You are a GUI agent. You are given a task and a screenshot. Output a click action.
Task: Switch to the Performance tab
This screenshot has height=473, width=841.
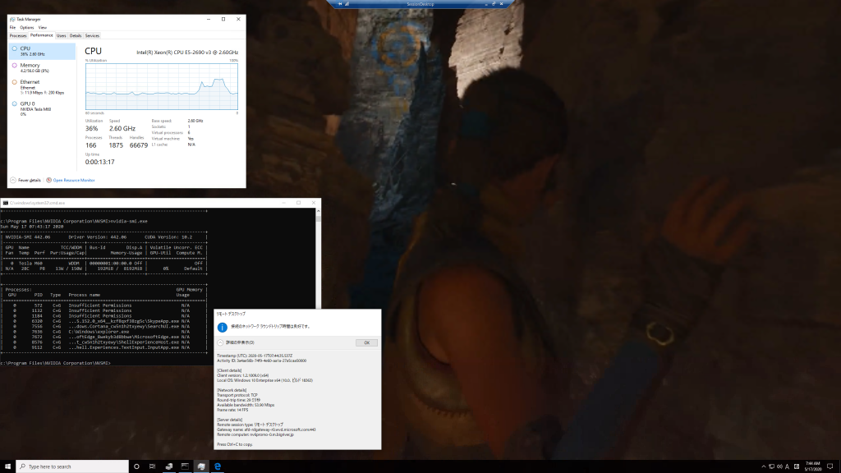41,35
